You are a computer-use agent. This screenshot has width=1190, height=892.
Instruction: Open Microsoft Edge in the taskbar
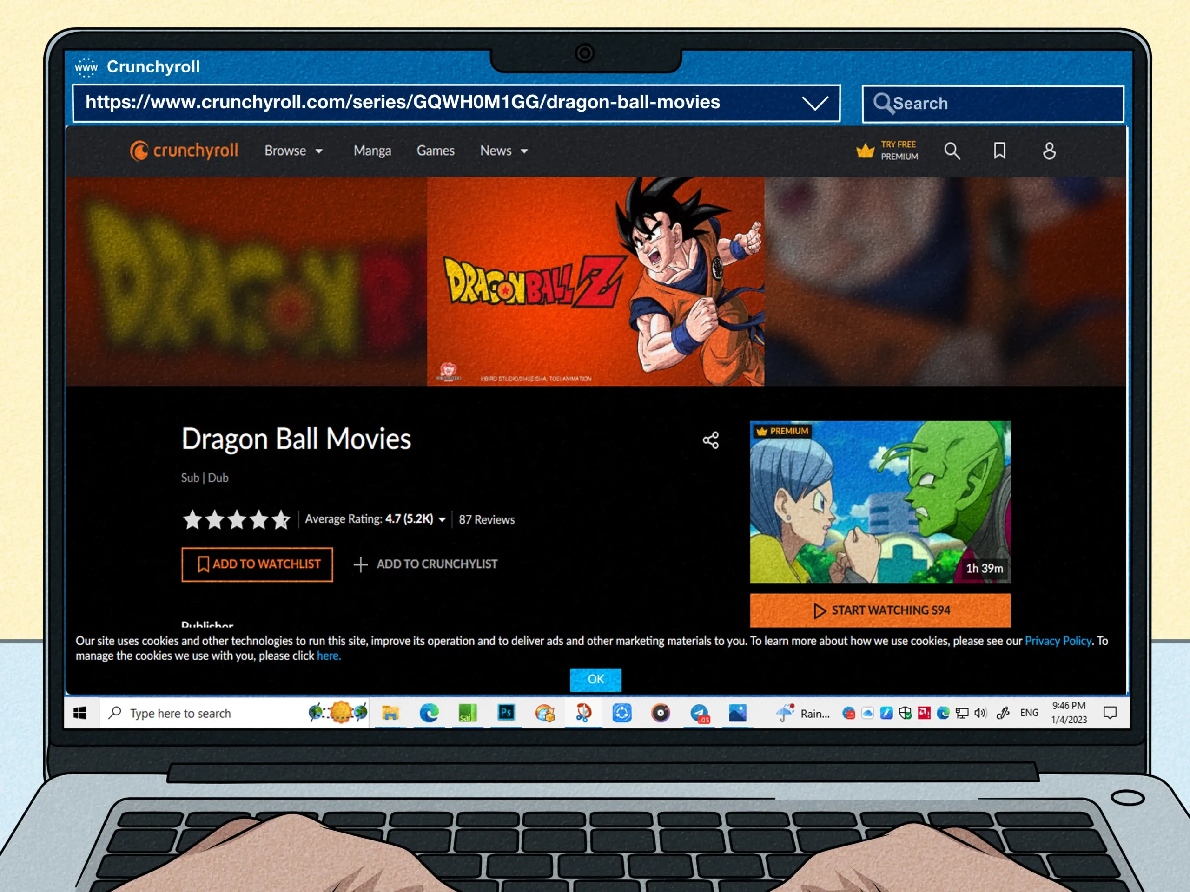pyautogui.click(x=429, y=713)
